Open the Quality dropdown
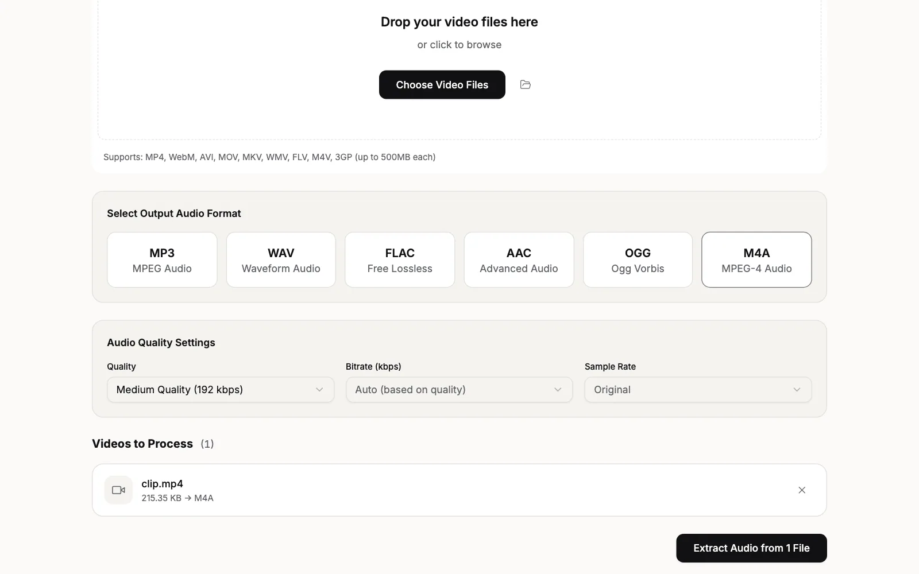The height and width of the screenshot is (574, 919). 221,390
